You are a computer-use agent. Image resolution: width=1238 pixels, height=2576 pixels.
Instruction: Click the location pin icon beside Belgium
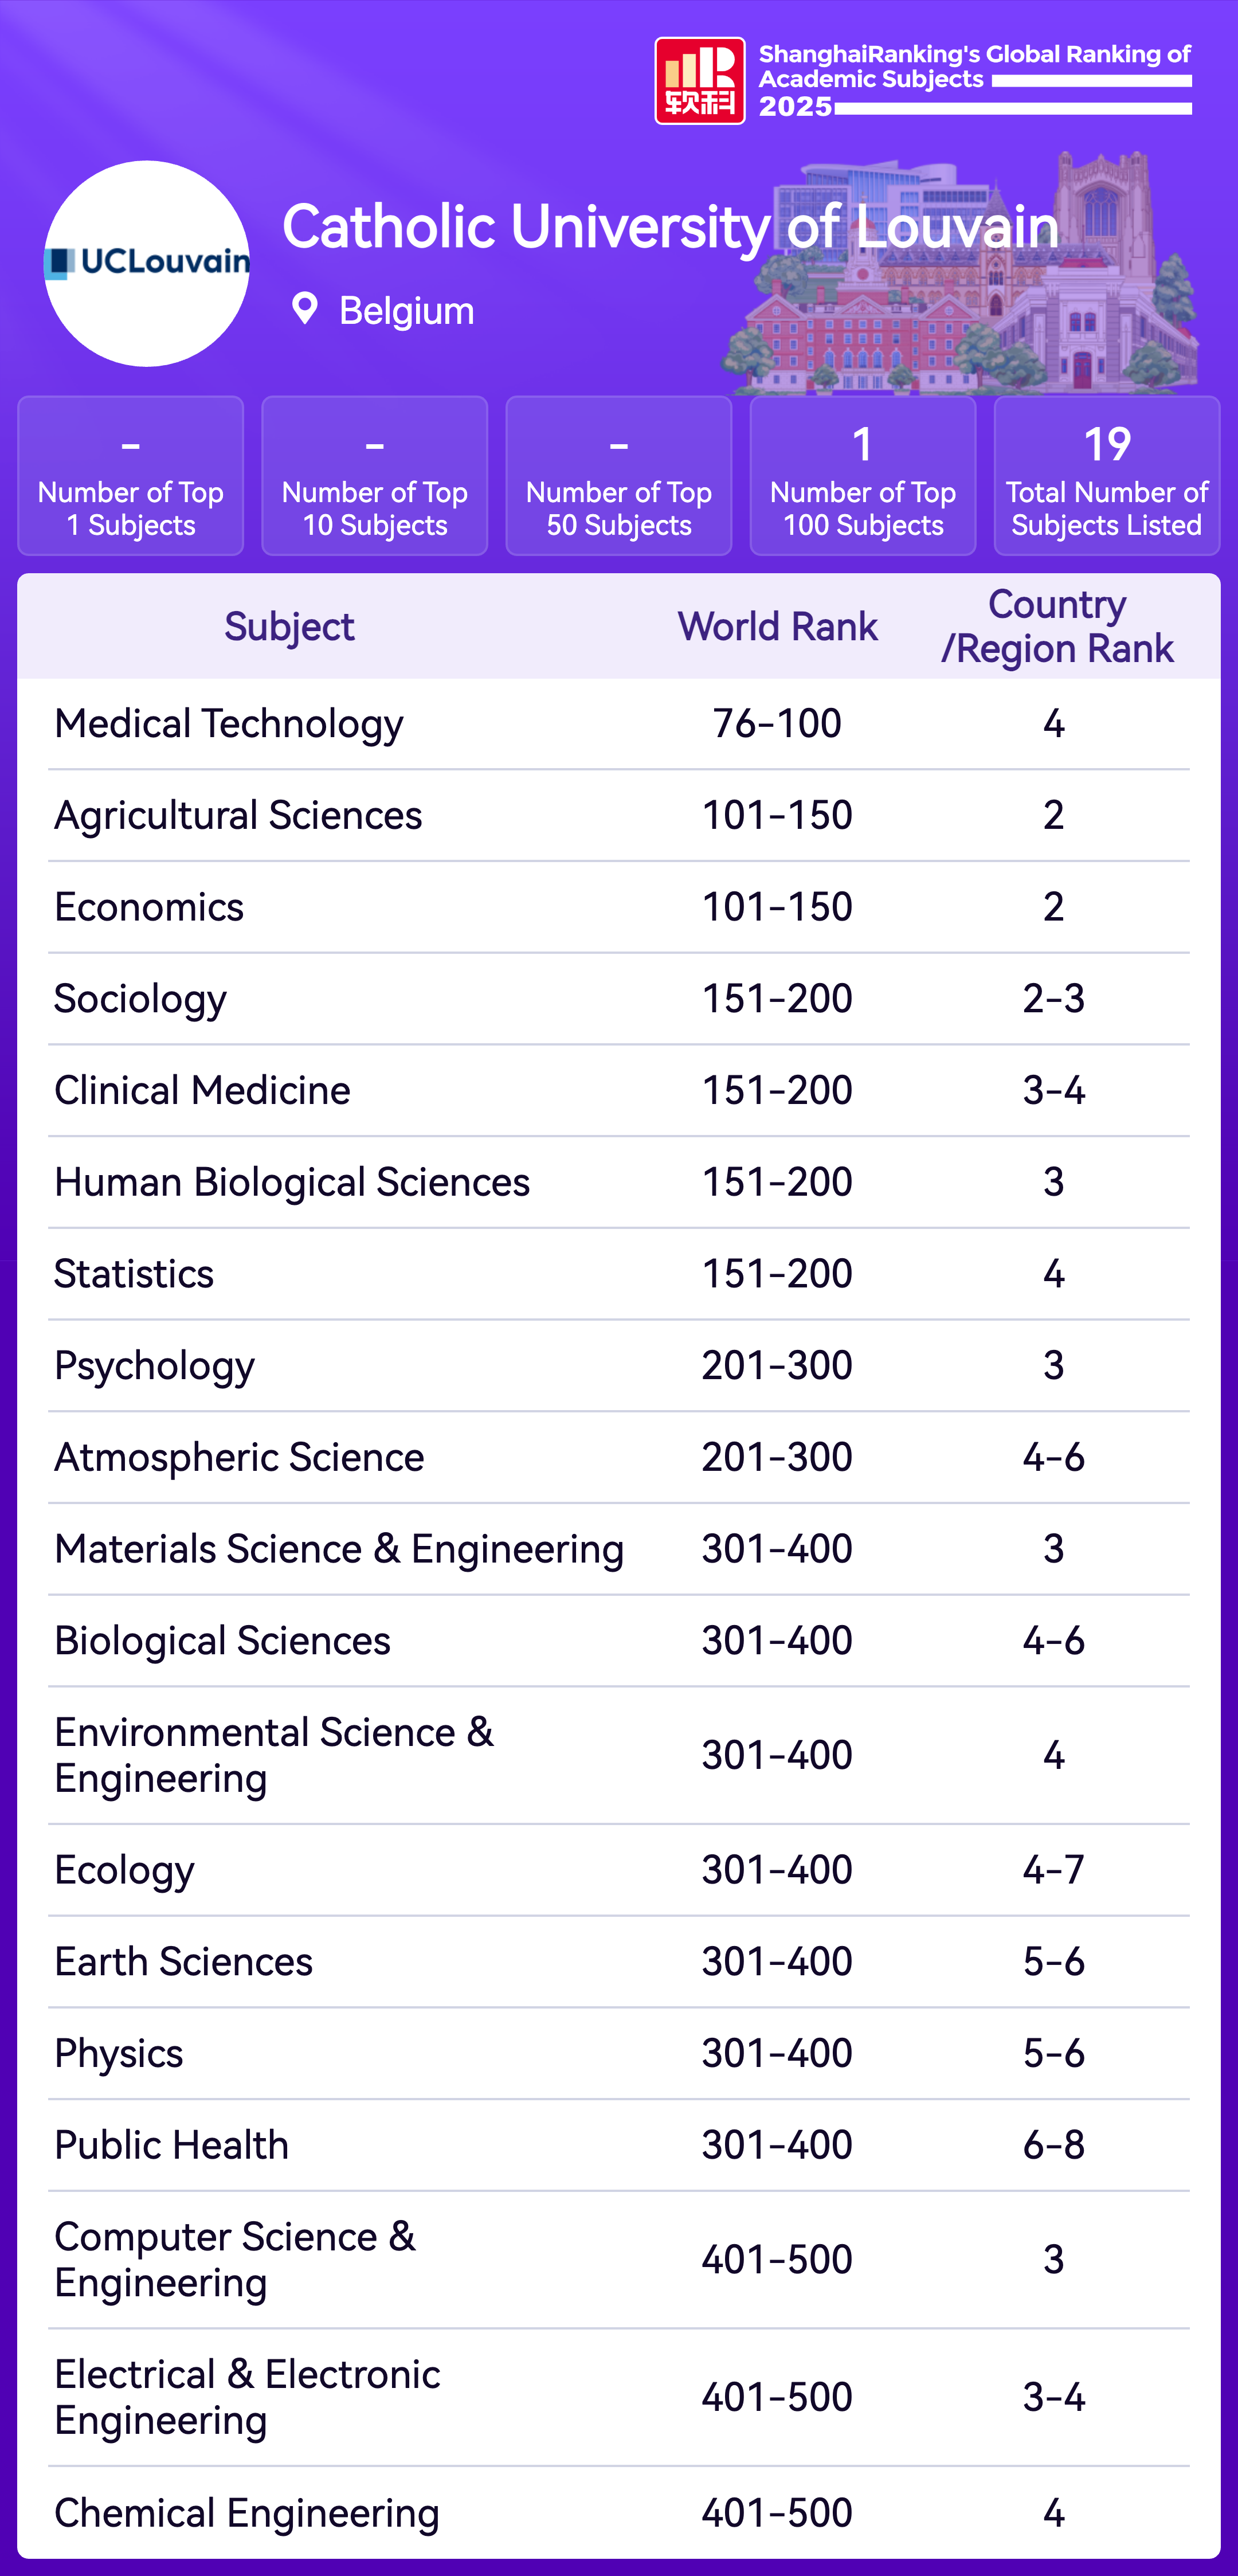click(x=305, y=309)
